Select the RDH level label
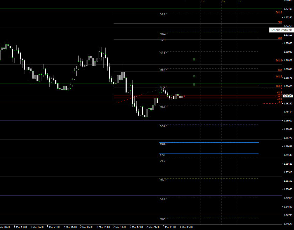Image resolution: width=294 pixels, height=230 pixels. (x=163, y=40)
